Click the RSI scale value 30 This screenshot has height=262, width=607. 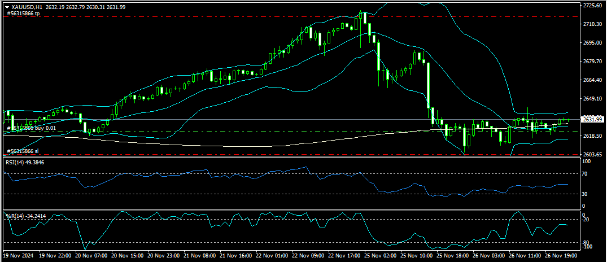pos(586,194)
